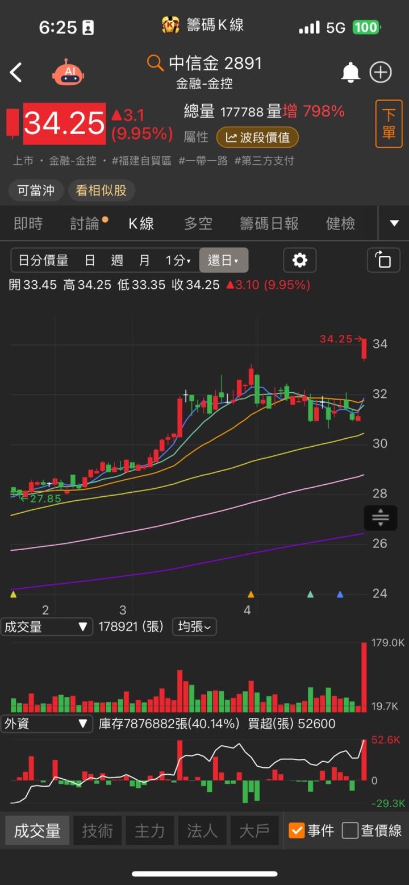Image resolution: width=409 pixels, height=885 pixels.
Task: Tap the tallest red volume bar
Action: pos(364,677)
